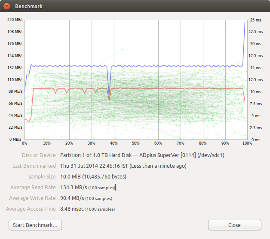Click the 40% x-axis label
The image size is (270, 239).
tap(114, 143)
